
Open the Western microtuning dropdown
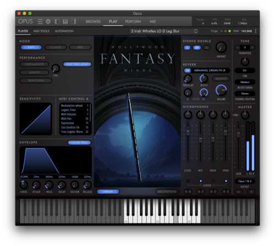tap(245, 82)
